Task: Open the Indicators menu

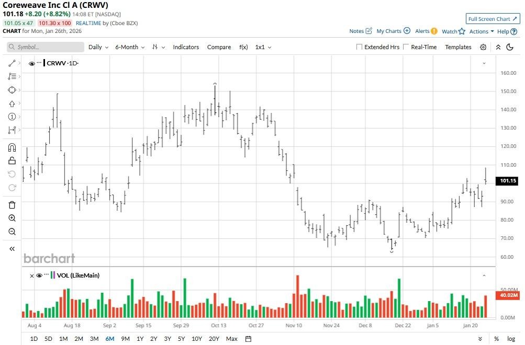Action: 186,47
